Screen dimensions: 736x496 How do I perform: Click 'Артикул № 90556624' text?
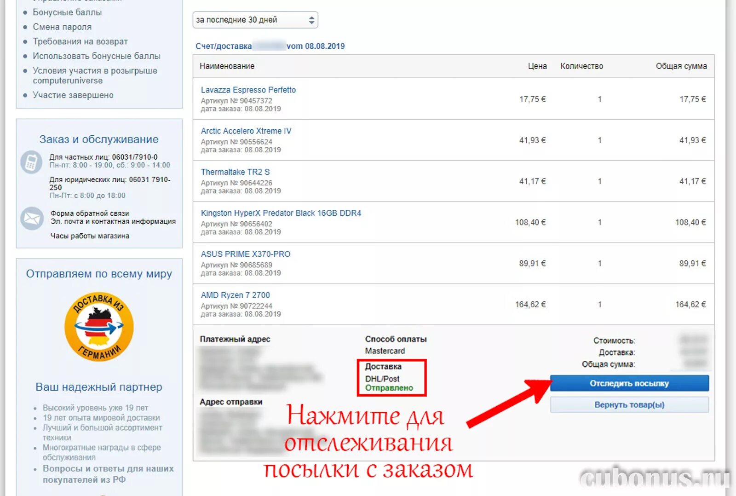[236, 142]
